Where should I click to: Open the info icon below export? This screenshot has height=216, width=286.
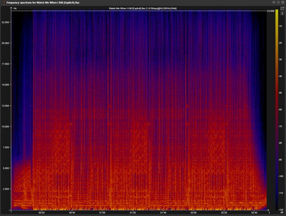click(x=282, y=13)
